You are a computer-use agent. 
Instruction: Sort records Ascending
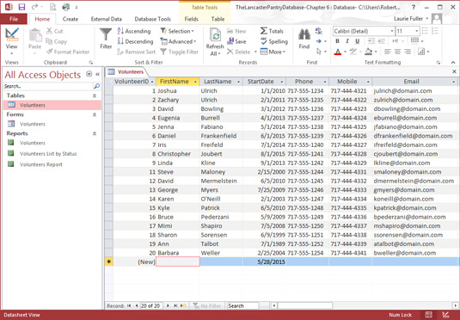click(x=134, y=31)
